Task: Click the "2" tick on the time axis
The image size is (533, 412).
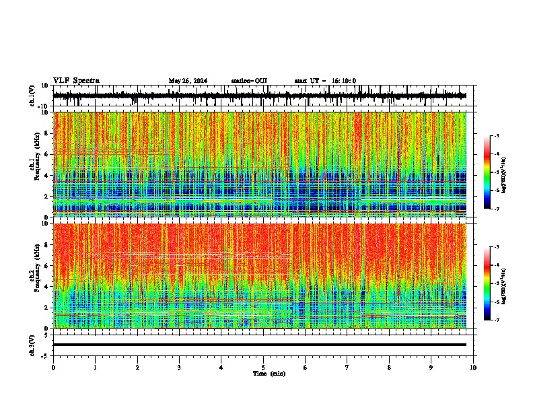Action: (137, 368)
